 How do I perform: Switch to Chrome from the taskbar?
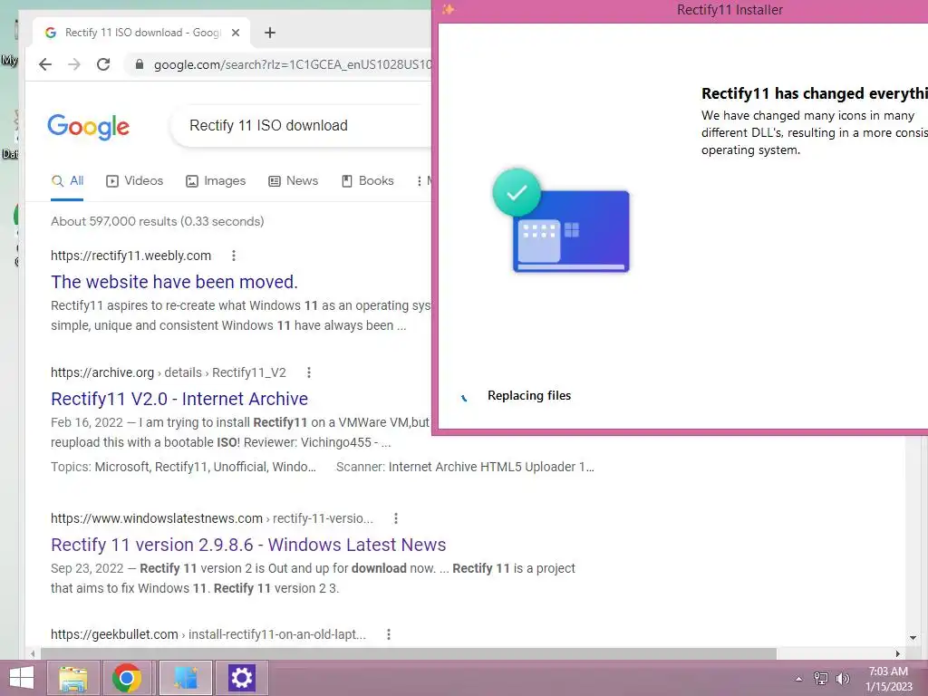coord(127,678)
